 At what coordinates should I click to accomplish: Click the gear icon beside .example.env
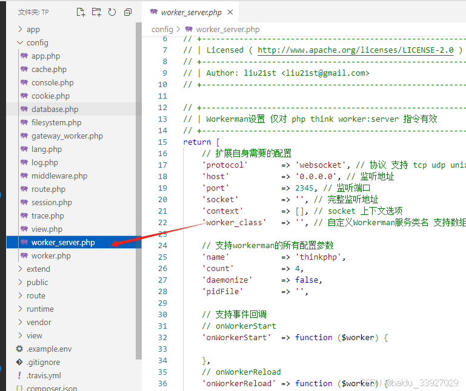click(x=19, y=349)
